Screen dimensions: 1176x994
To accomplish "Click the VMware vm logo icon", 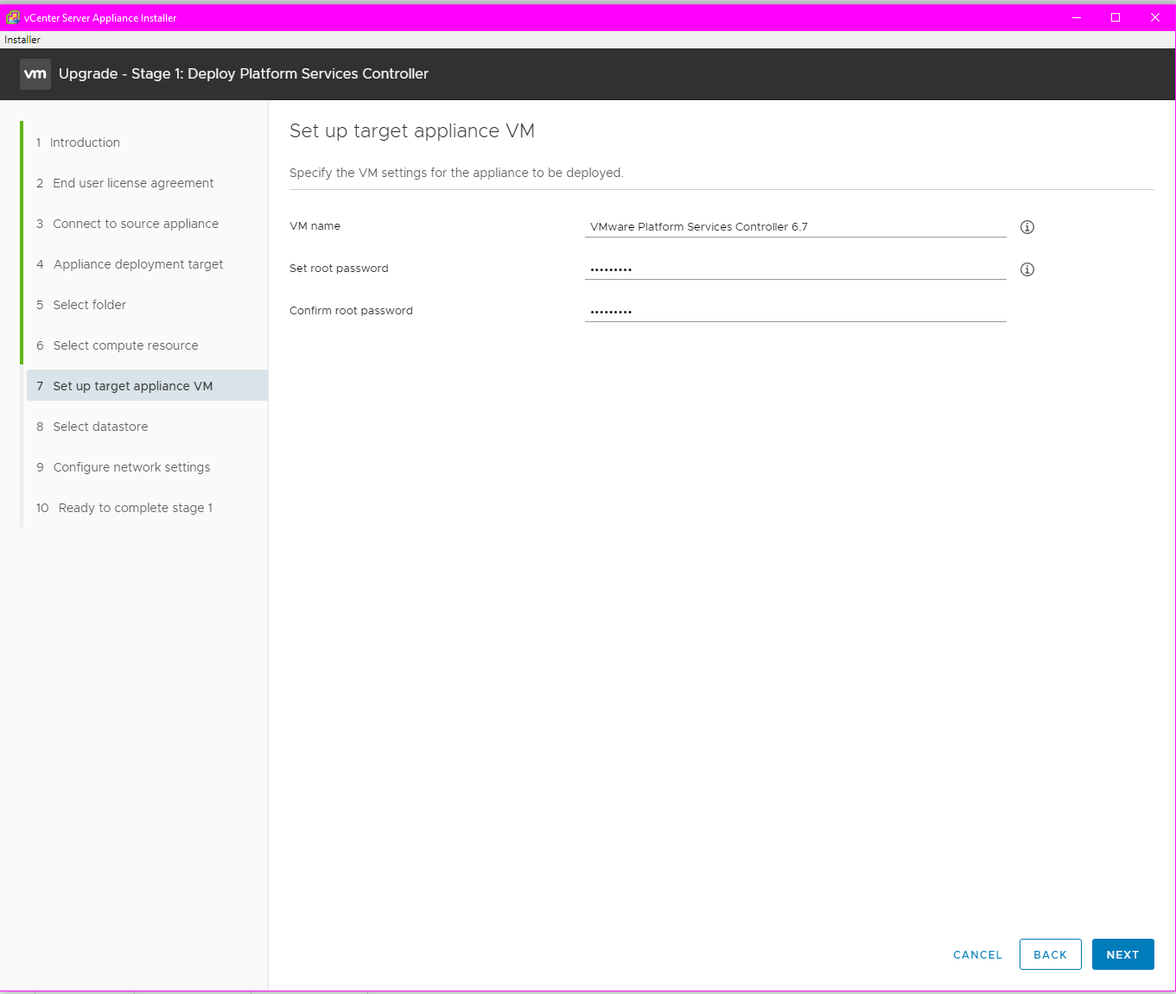I will pyautogui.click(x=35, y=74).
